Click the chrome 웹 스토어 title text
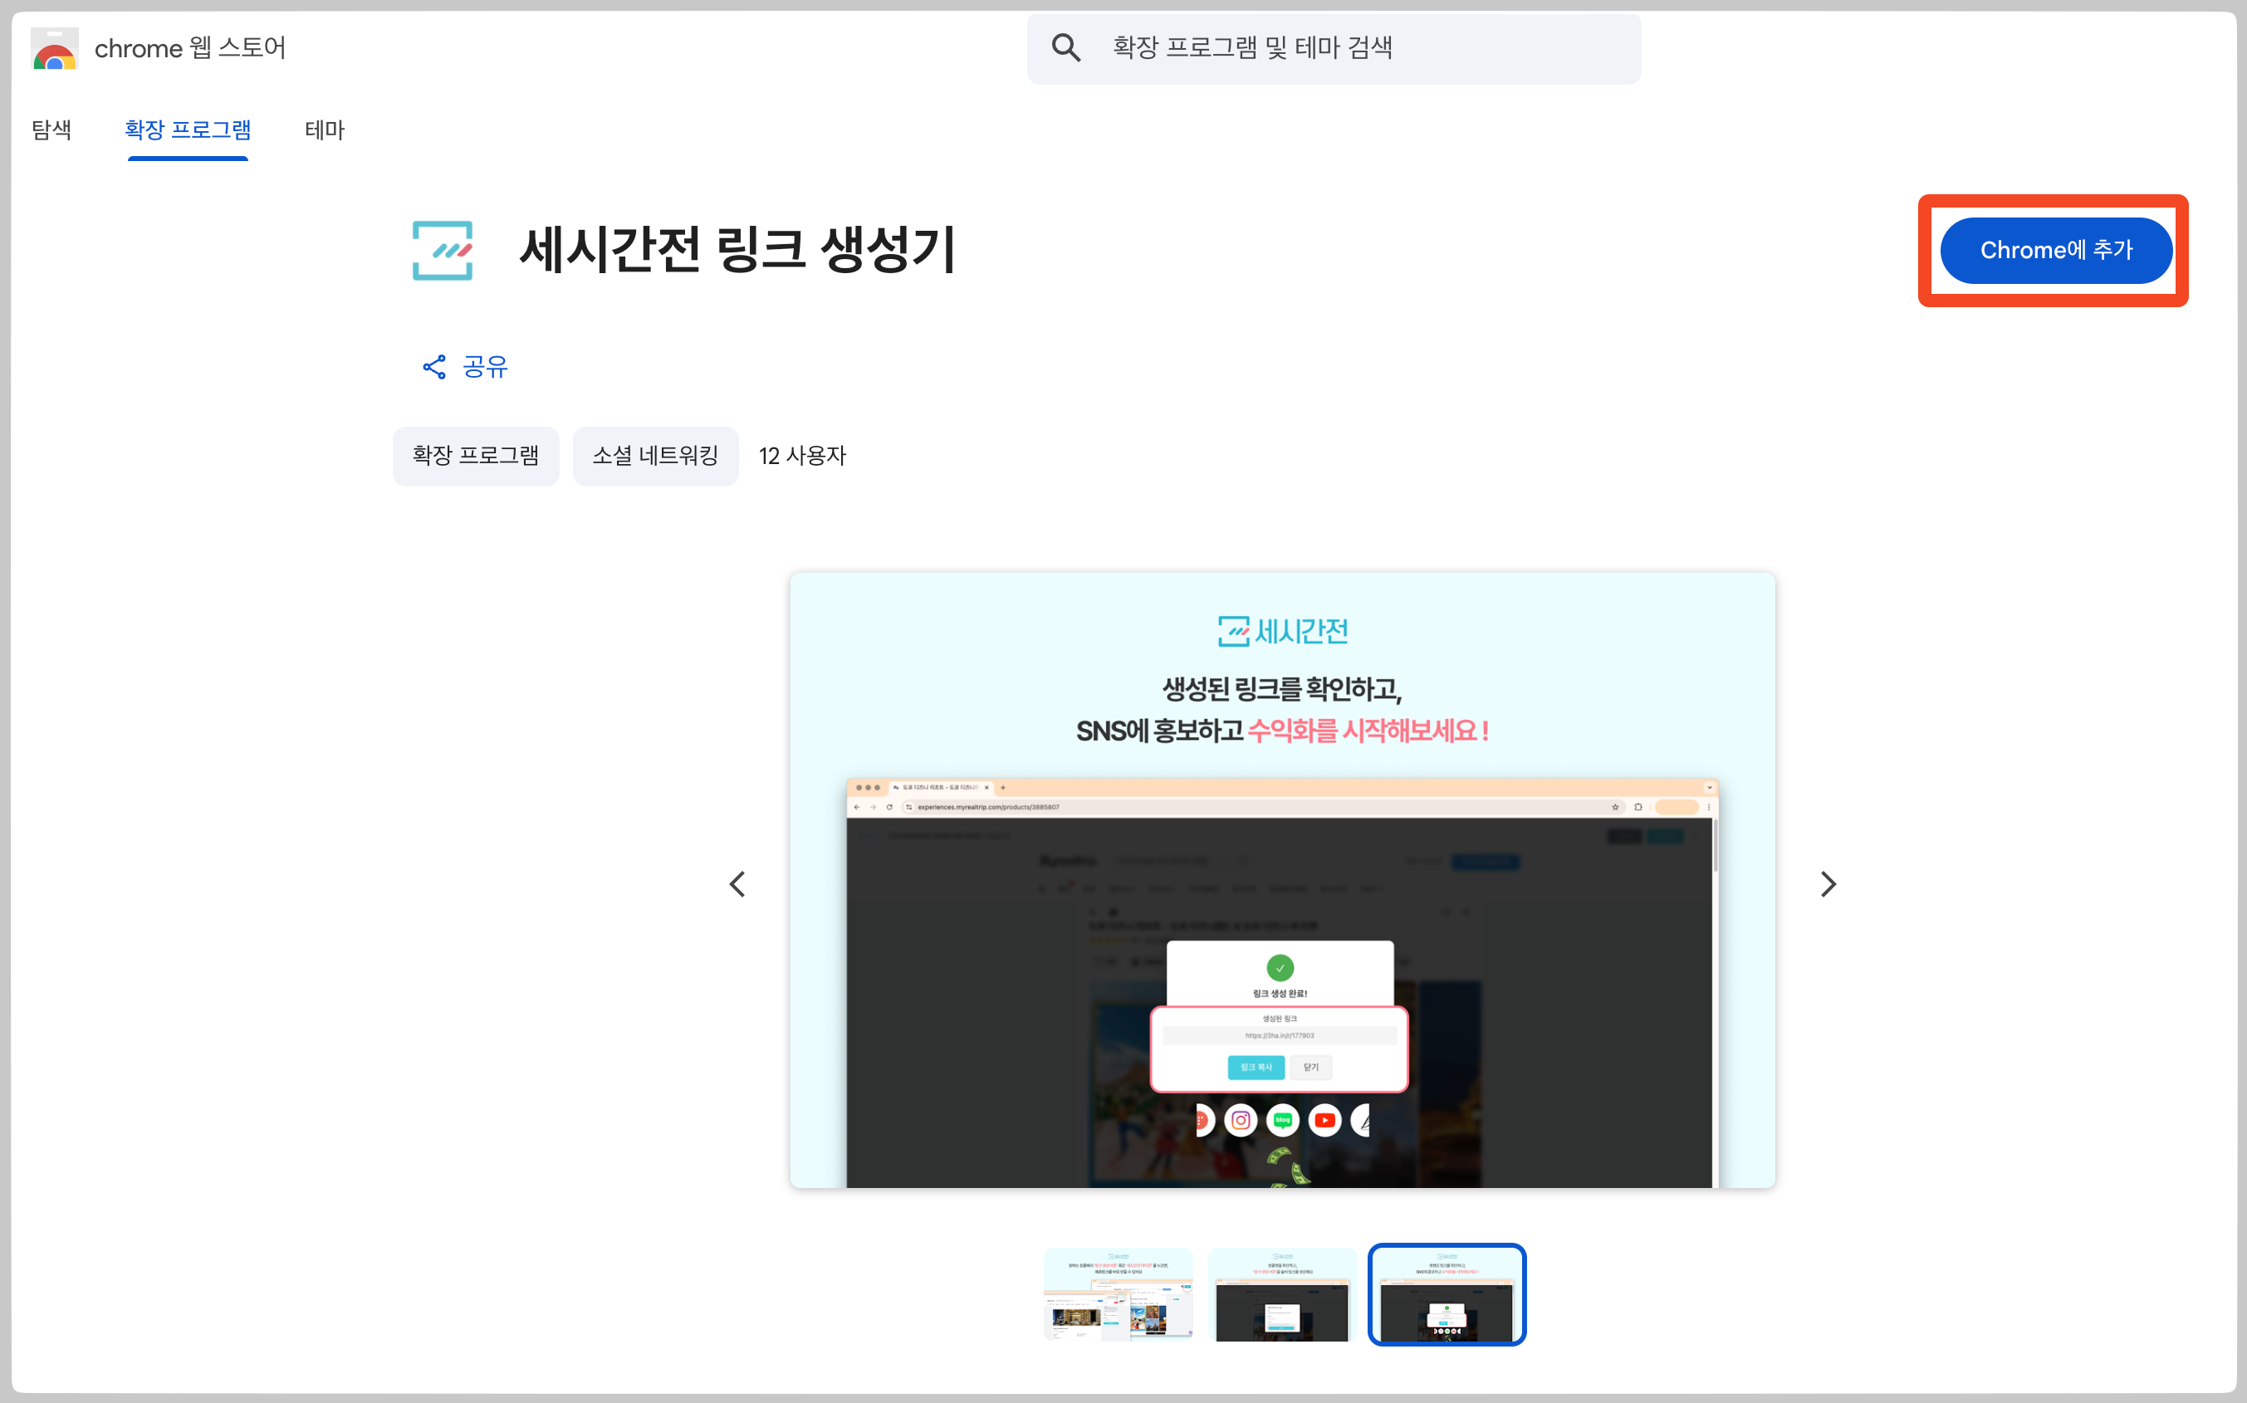 (x=190, y=48)
